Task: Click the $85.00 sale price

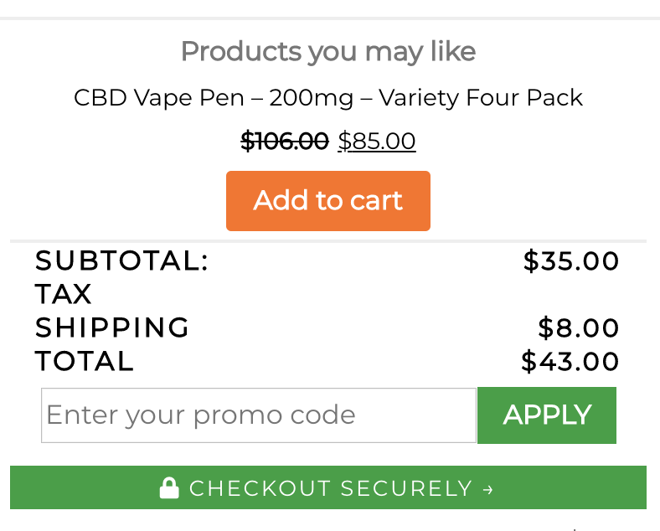Action: [x=377, y=141]
